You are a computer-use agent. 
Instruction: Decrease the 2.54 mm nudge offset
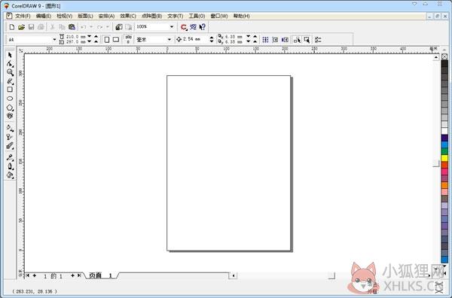[212, 41]
